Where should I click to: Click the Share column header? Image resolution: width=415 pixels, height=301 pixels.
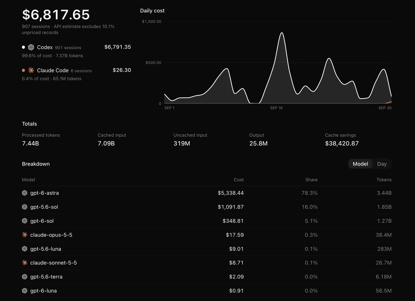[312, 180]
